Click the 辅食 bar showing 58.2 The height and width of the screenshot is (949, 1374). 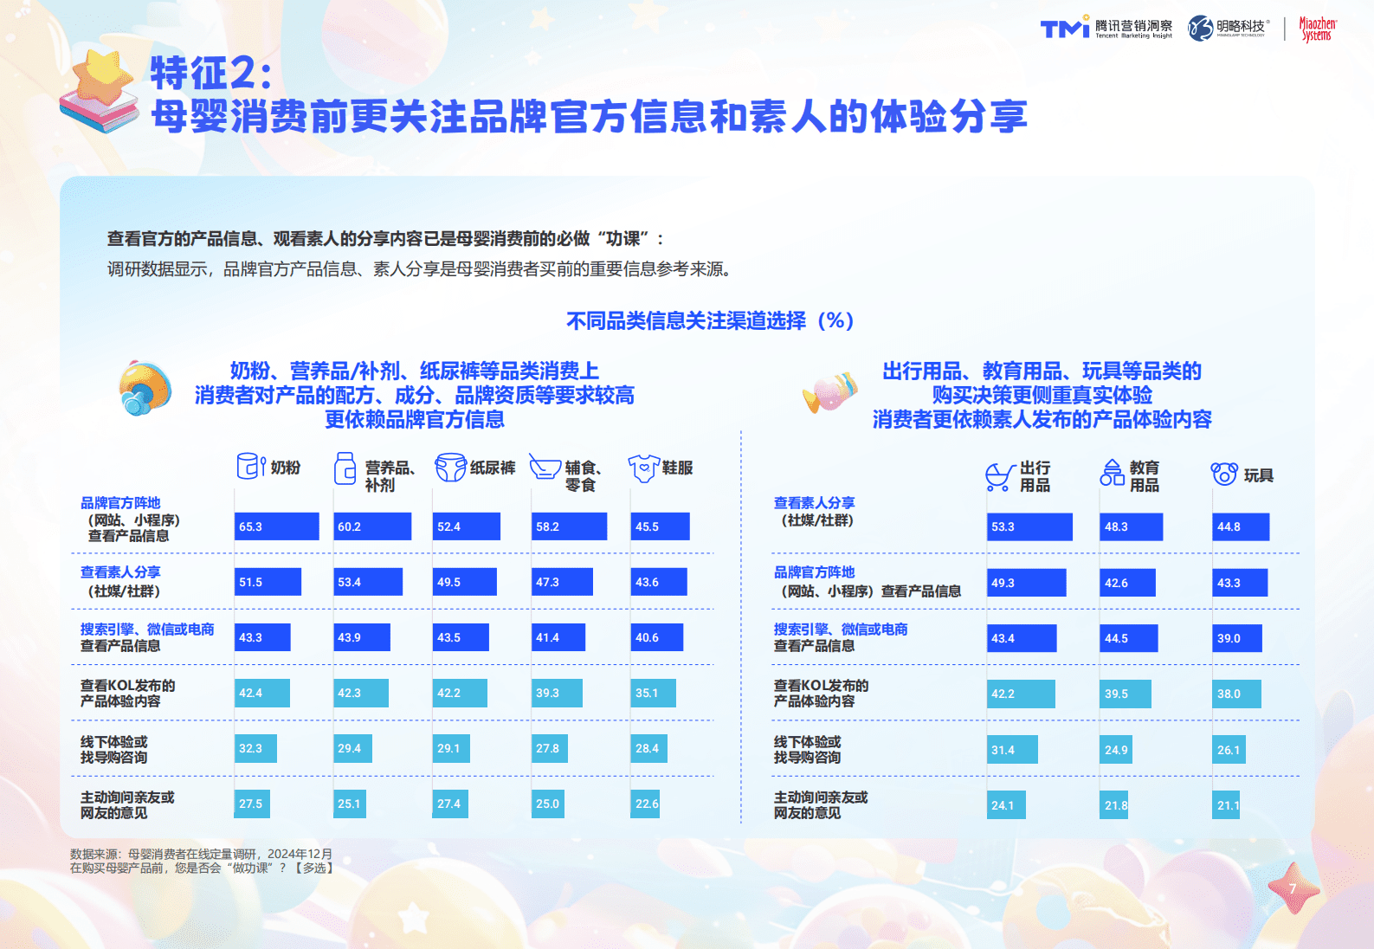[569, 526]
